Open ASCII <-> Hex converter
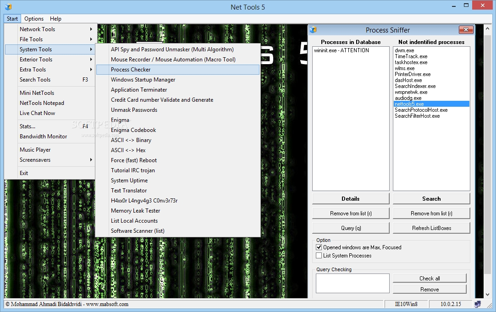 [x=178, y=150]
